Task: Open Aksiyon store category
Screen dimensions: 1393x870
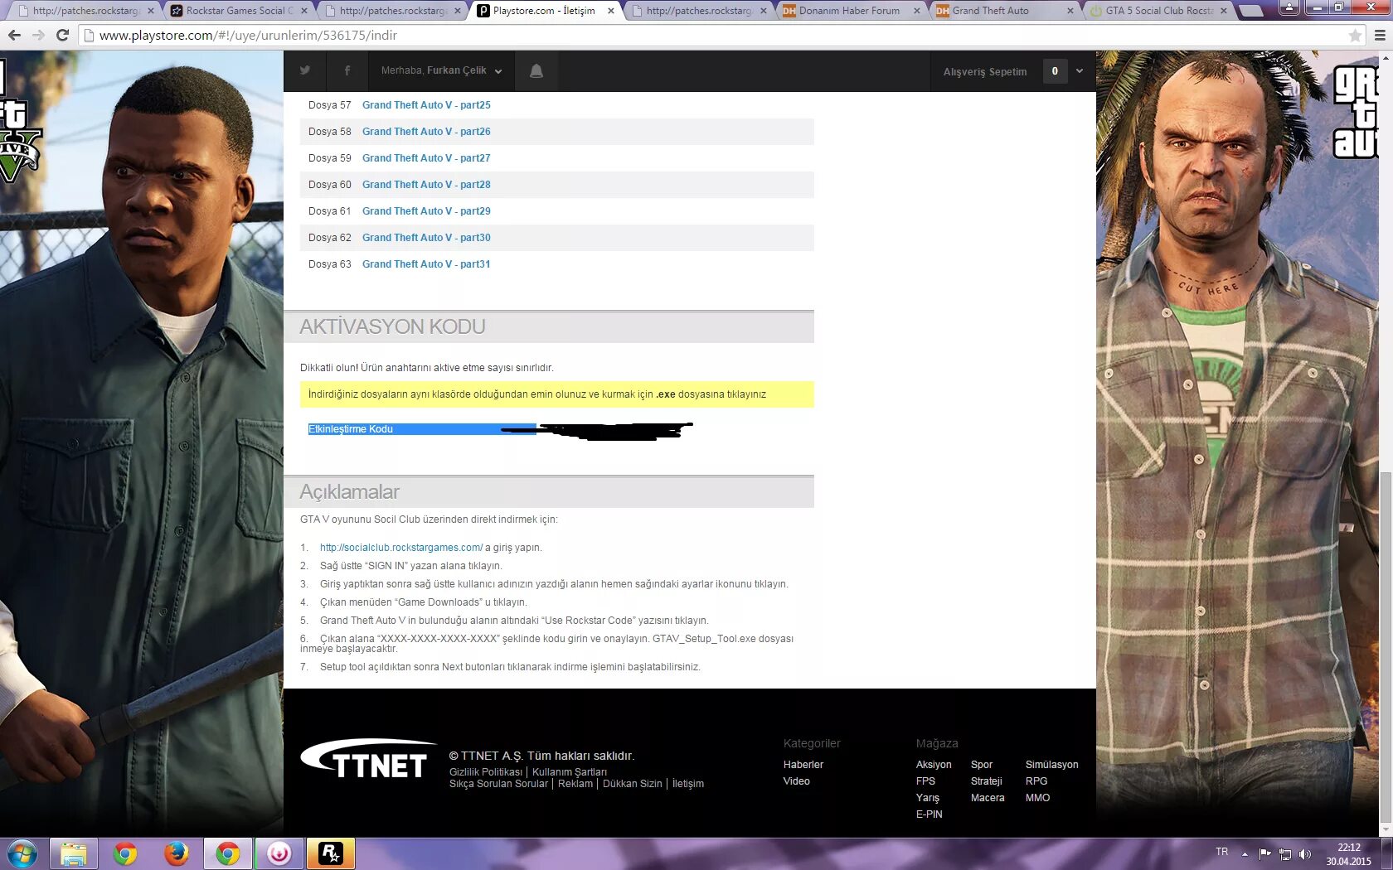Action: (x=934, y=765)
